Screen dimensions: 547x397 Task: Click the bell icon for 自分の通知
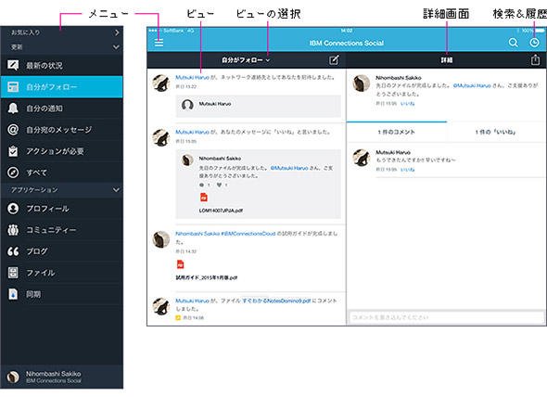(x=13, y=109)
